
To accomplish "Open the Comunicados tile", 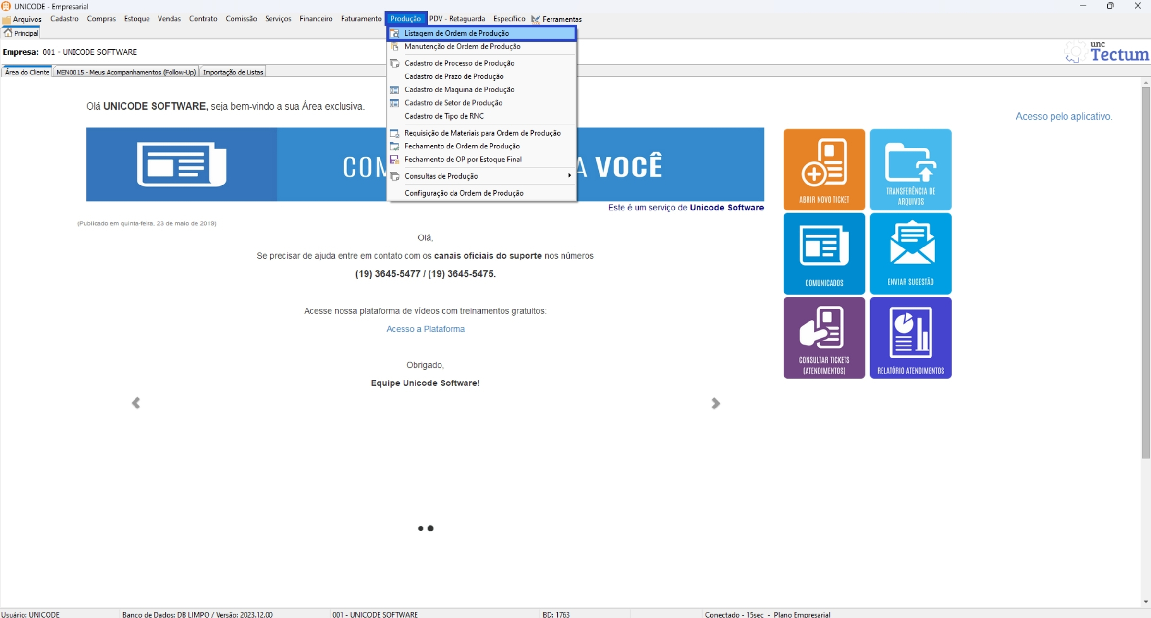I will tap(824, 253).
